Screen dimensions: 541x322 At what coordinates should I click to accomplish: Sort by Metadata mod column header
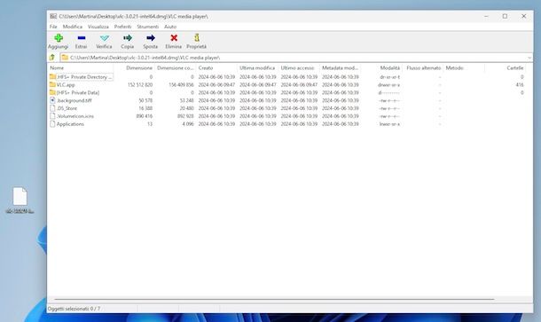(341, 68)
